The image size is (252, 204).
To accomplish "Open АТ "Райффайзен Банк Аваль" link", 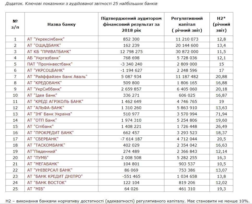I will [57, 77].
